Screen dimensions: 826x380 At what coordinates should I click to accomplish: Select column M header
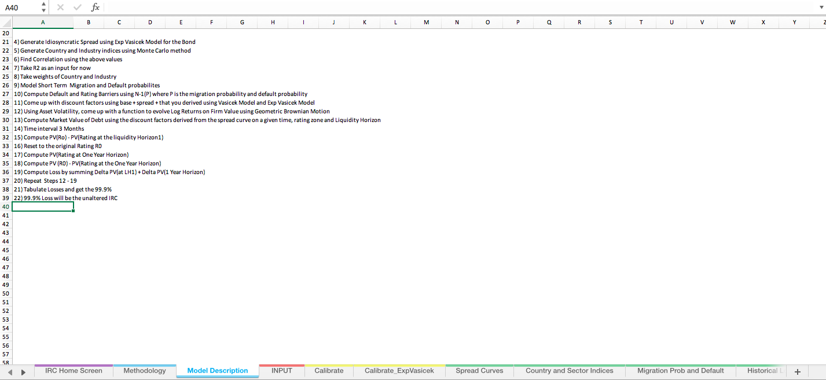point(426,23)
